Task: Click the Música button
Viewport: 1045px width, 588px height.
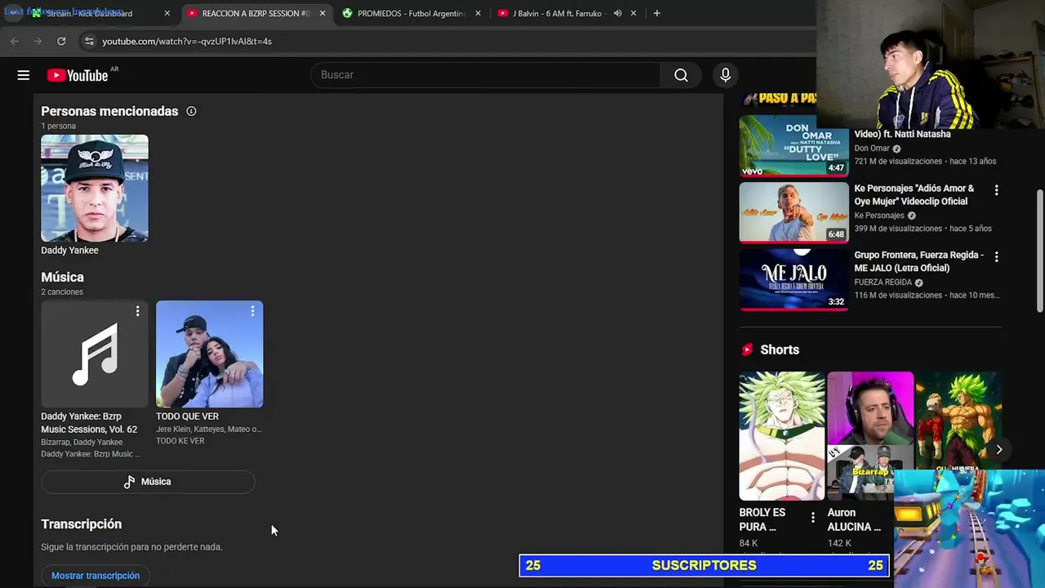Action: point(148,482)
